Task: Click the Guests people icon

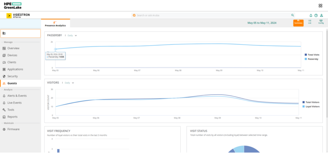Action: (x=4, y=83)
